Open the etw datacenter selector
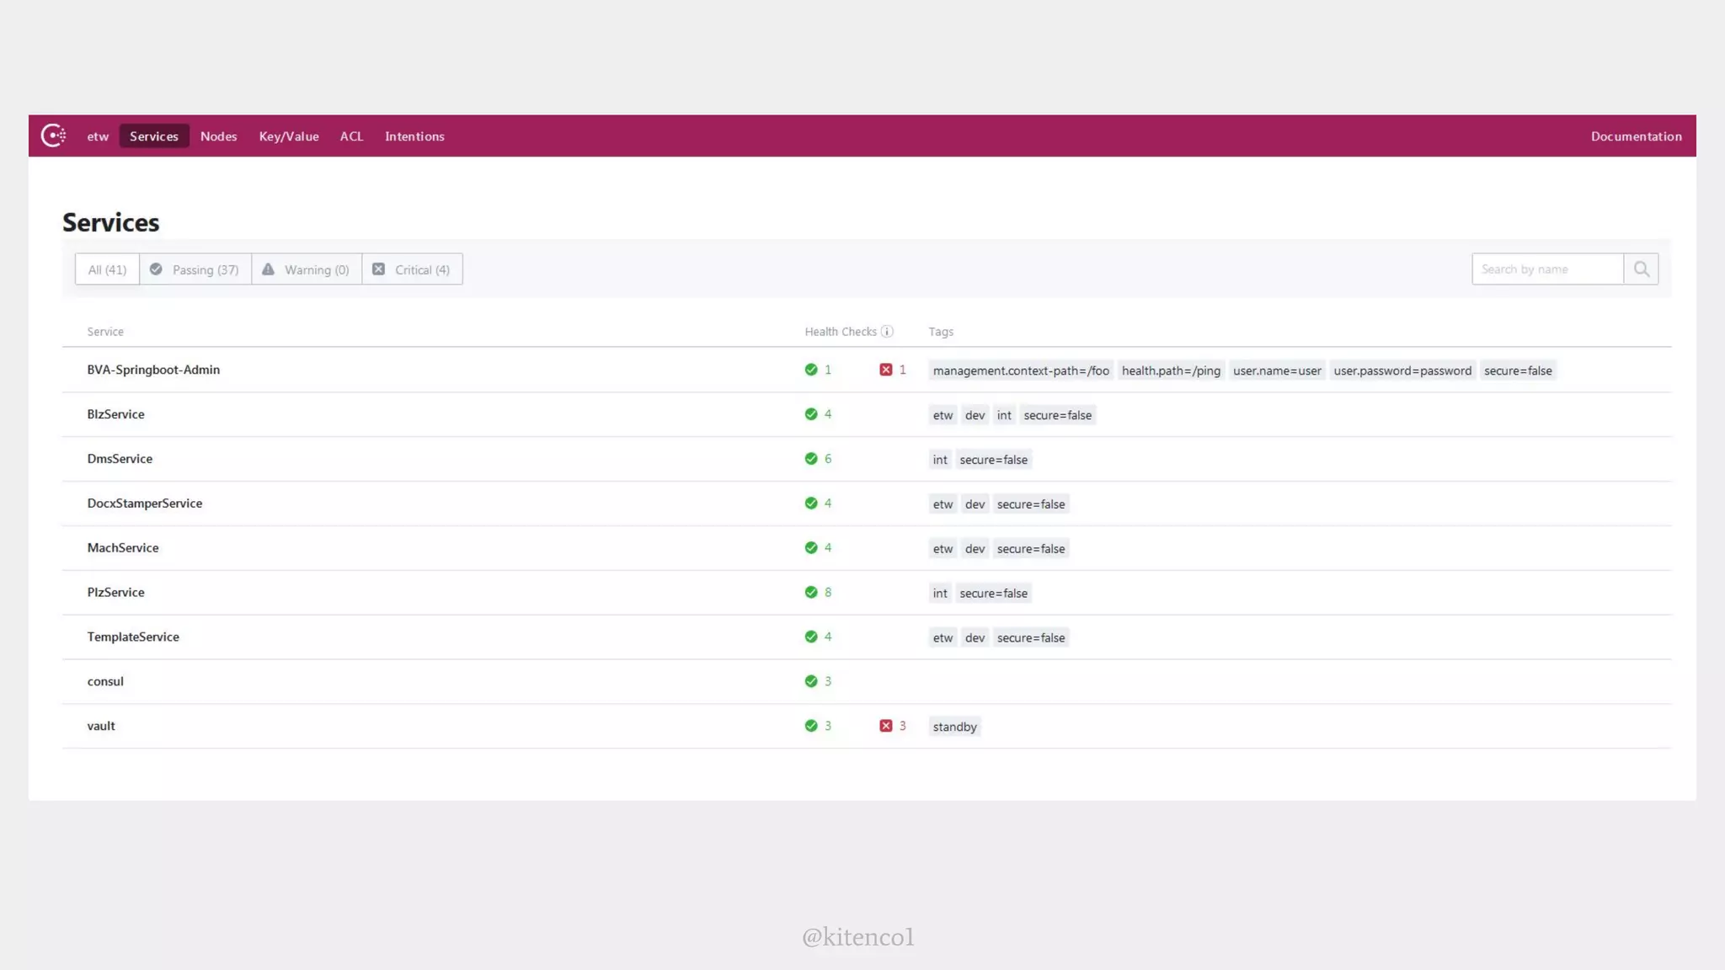The image size is (1725, 970). [x=98, y=136]
